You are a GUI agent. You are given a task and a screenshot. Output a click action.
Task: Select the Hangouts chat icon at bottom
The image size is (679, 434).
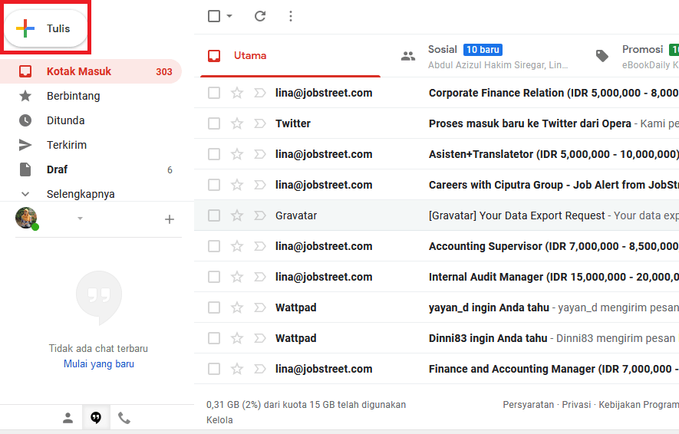[x=96, y=418]
